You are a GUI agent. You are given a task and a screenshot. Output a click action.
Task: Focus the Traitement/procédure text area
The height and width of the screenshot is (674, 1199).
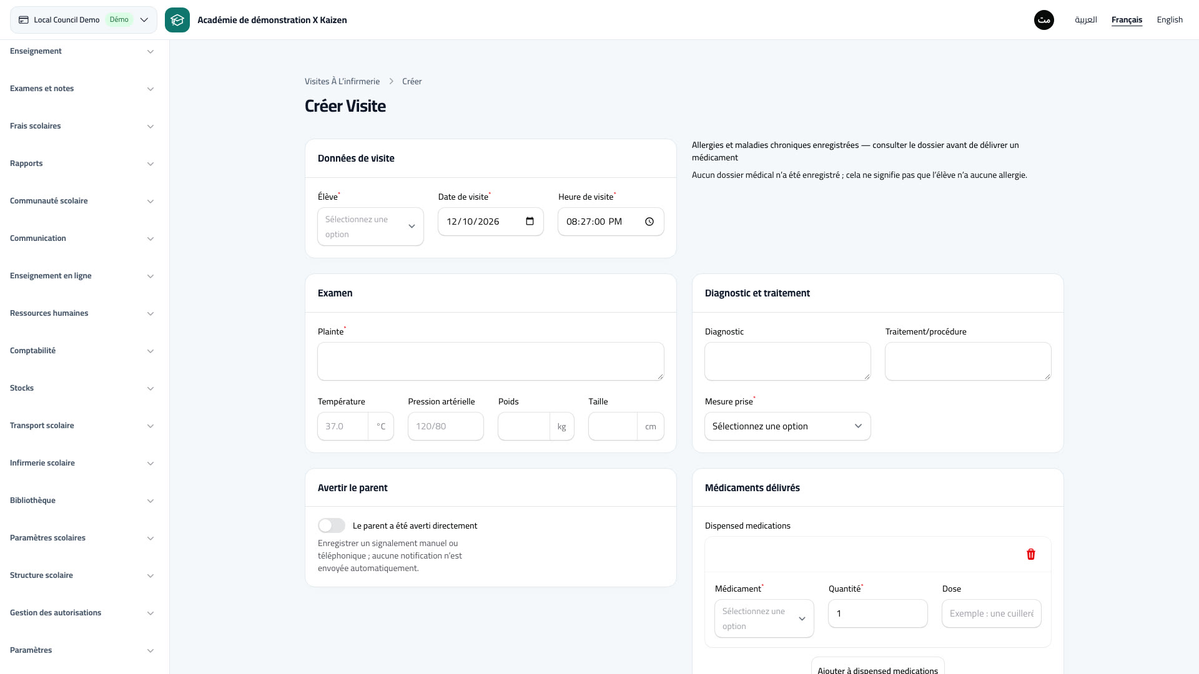pos(968,361)
